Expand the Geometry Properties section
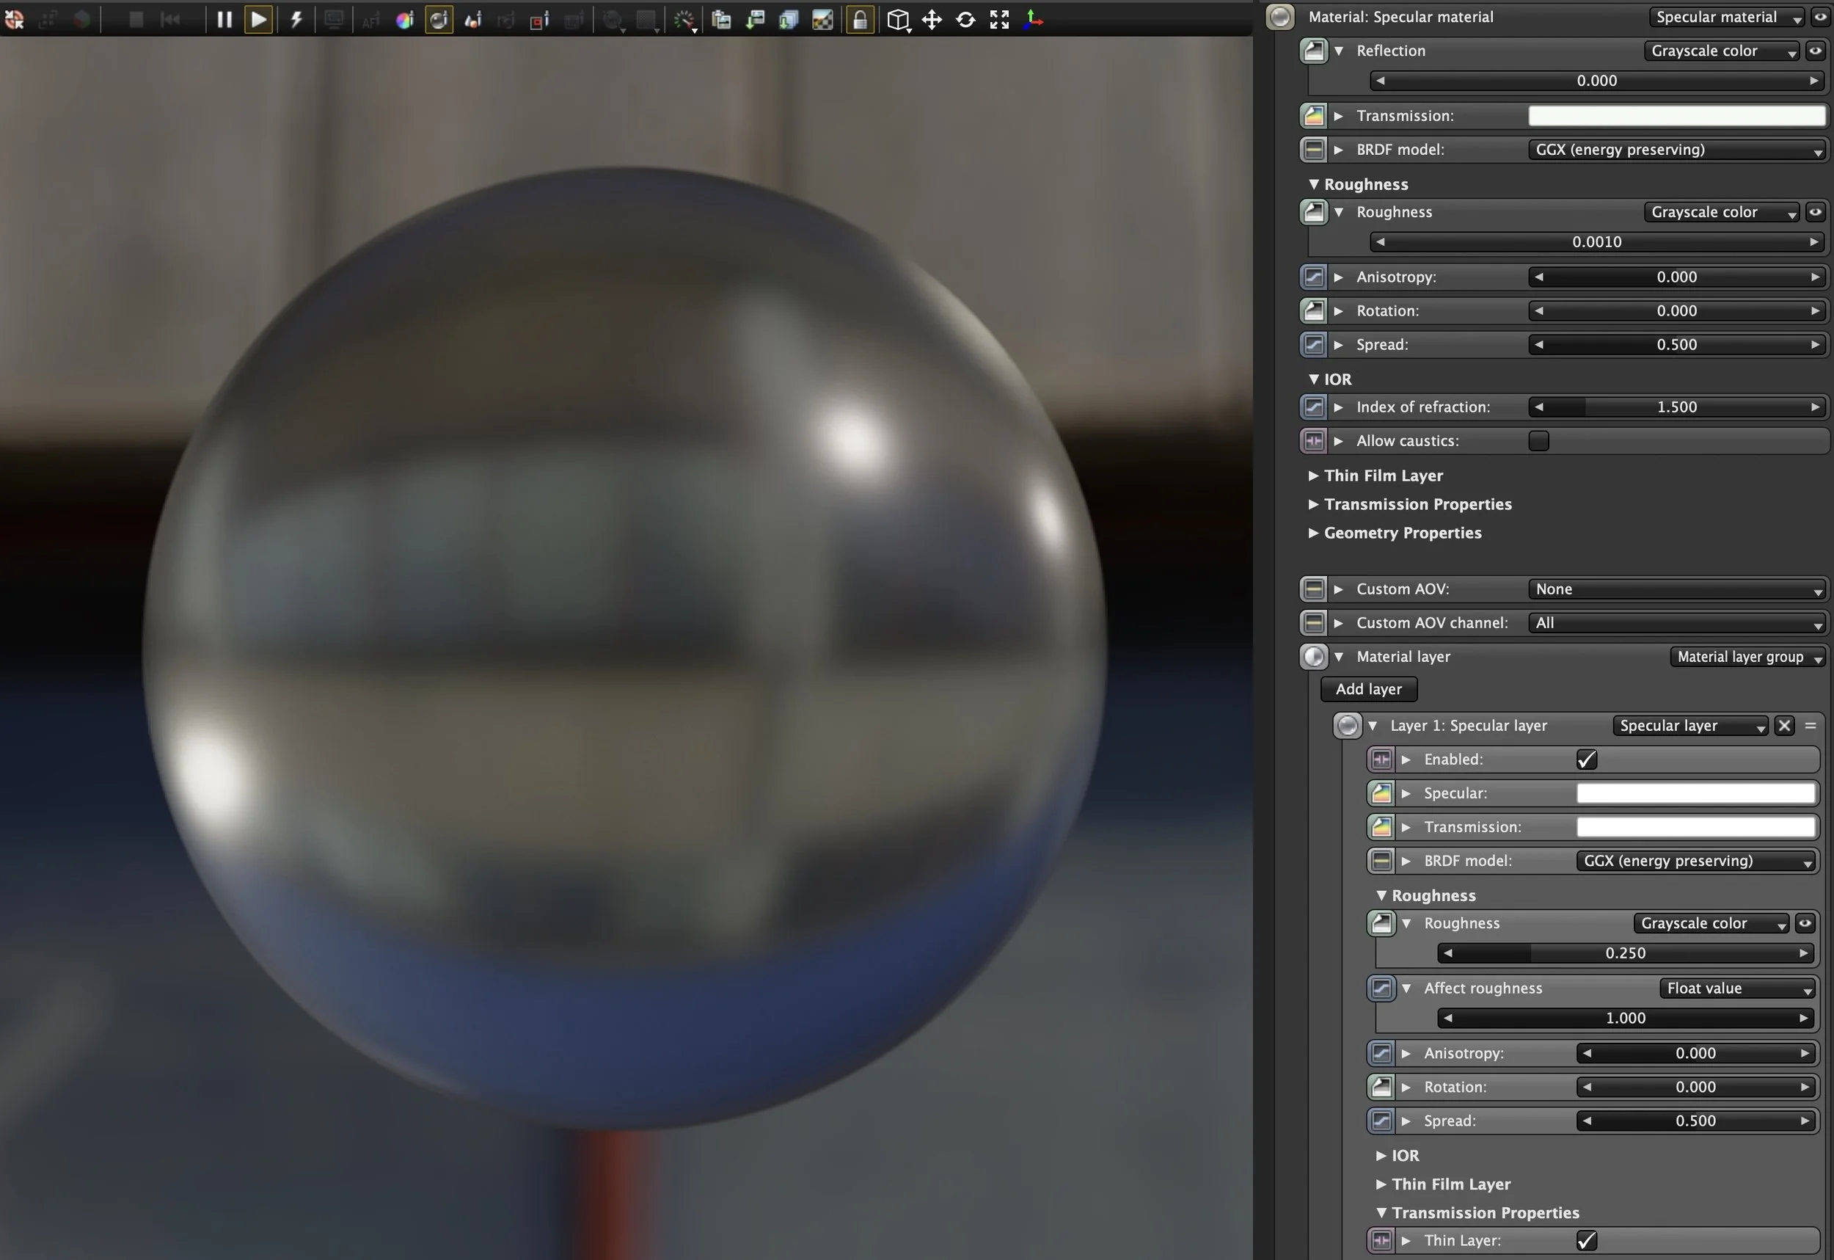This screenshot has height=1260, width=1834. click(x=1401, y=533)
